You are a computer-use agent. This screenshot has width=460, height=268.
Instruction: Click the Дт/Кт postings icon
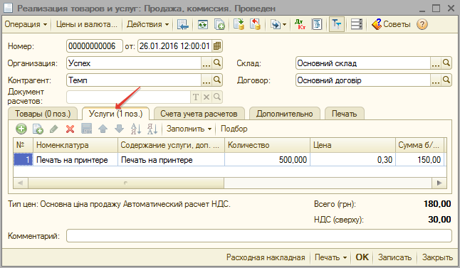[300, 24]
